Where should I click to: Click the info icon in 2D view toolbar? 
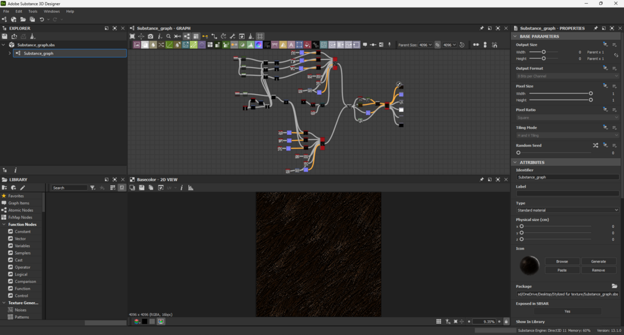point(181,188)
